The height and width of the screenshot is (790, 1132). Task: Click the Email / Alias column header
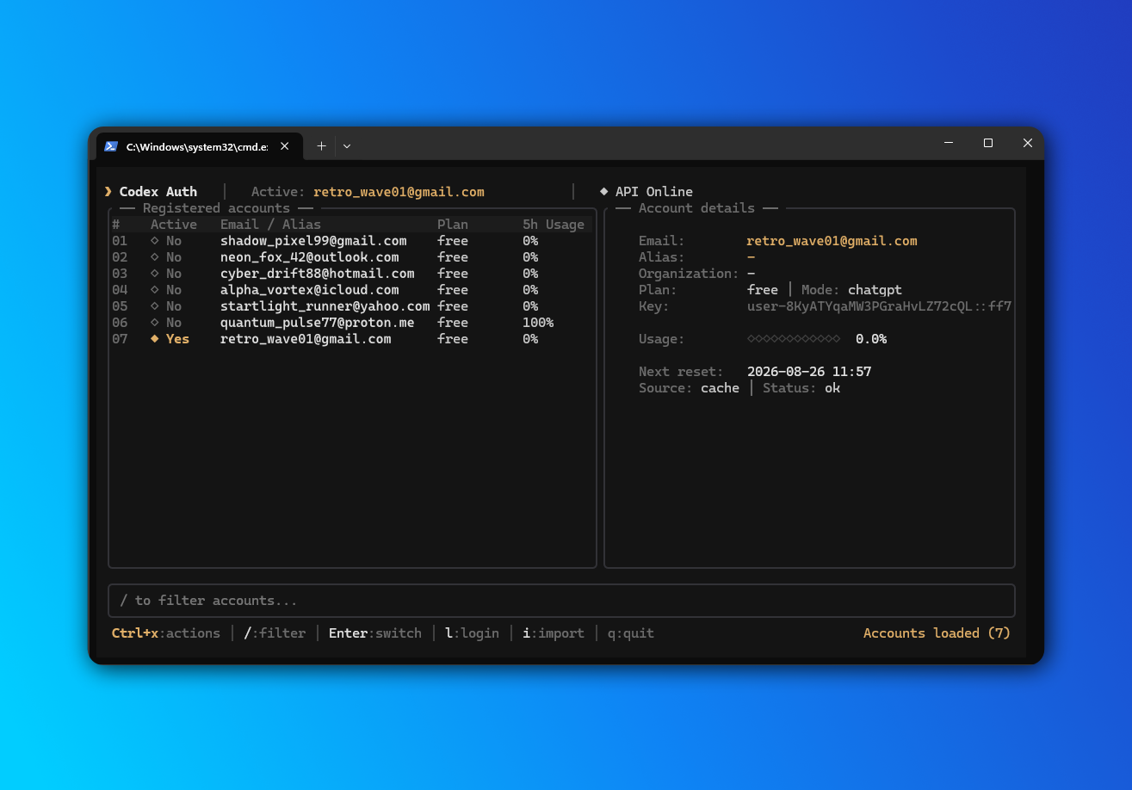click(x=270, y=225)
